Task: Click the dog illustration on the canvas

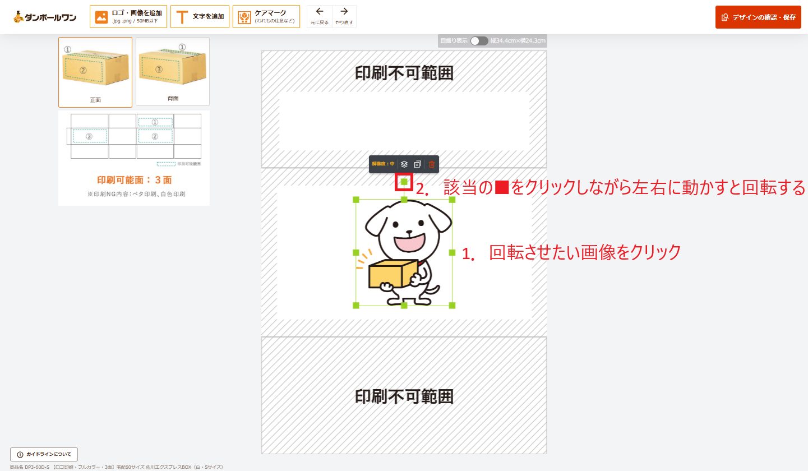Action: click(404, 253)
